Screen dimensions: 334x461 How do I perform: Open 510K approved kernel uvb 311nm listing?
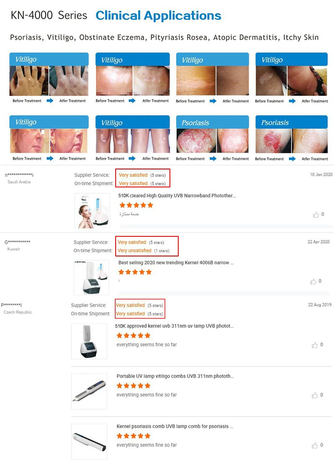(x=175, y=326)
